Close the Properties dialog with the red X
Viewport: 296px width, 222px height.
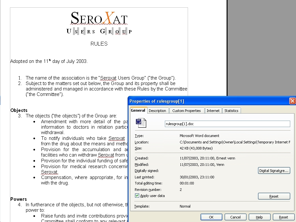click(x=292, y=101)
